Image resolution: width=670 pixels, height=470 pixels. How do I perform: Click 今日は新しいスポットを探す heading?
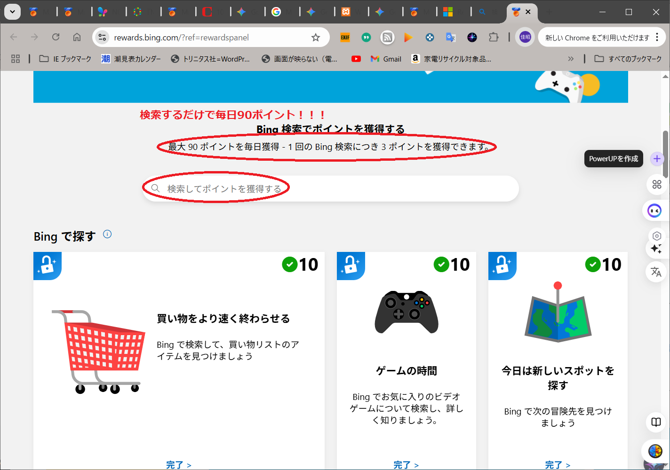click(558, 378)
